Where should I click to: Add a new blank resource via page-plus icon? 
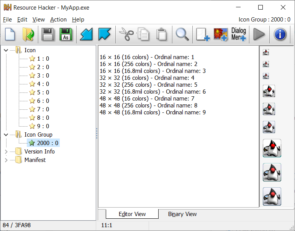(x=203, y=35)
